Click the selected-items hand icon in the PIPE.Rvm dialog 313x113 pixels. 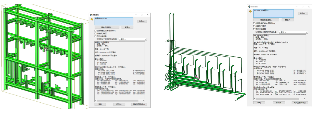point(250,11)
